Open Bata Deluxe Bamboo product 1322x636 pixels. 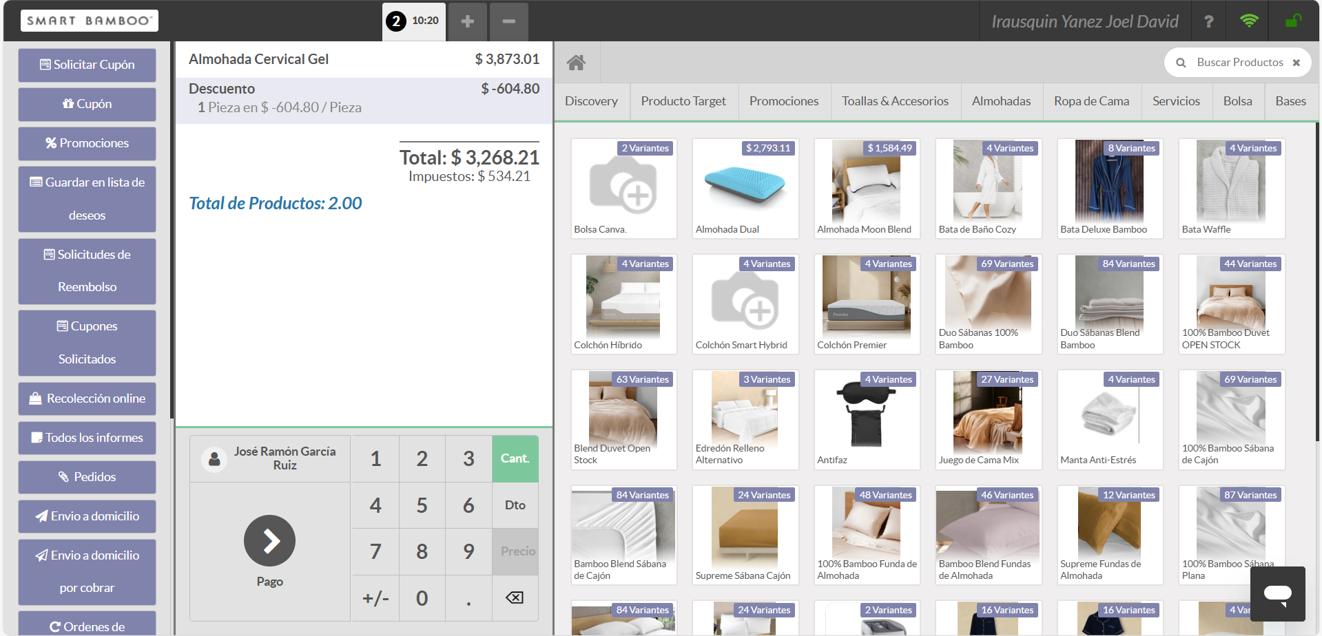1110,189
